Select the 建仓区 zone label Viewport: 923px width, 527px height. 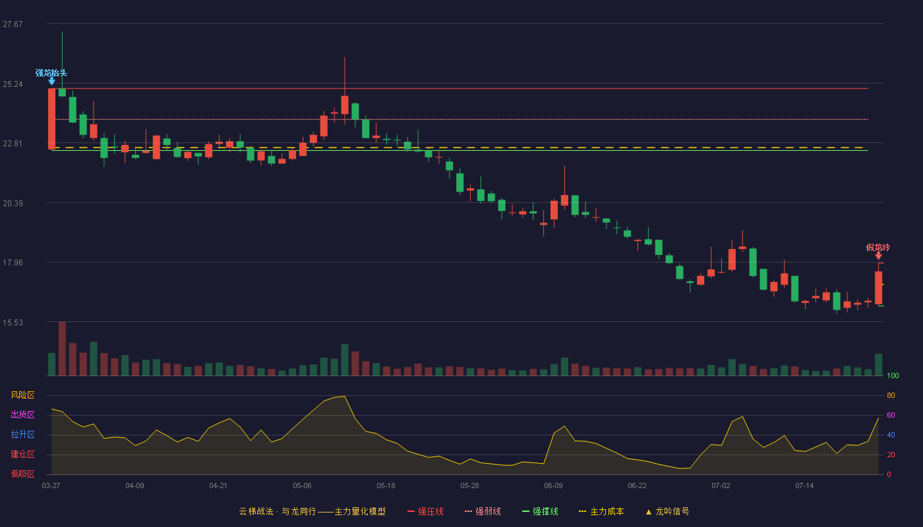coord(22,455)
